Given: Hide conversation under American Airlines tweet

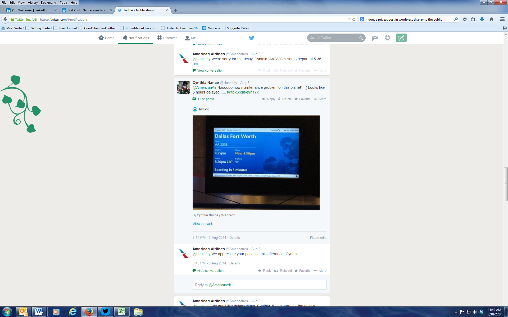Looking at the screenshot, I should (x=210, y=271).
